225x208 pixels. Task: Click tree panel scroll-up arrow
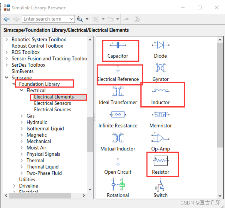click(90, 40)
